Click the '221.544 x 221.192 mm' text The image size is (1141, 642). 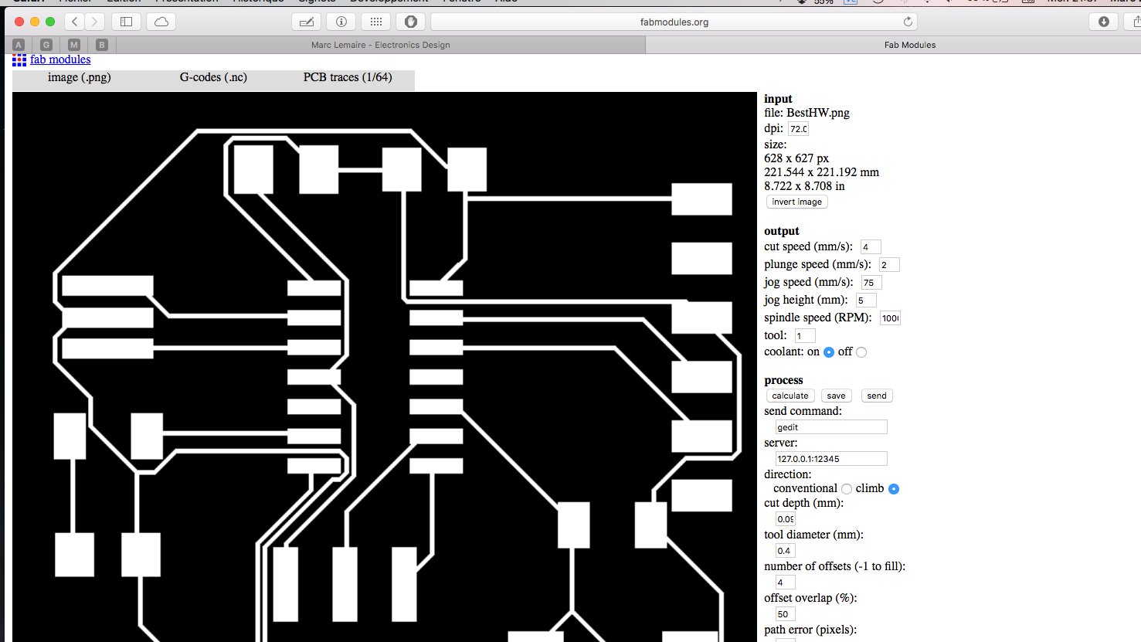coord(821,172)
